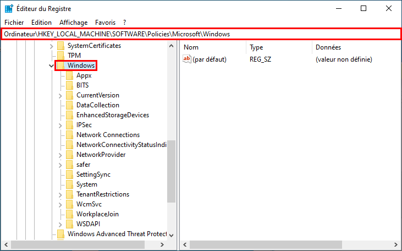Click the REG_SZ type cell
The width and height of the screenshot is (402, 251).
[260, 59]
